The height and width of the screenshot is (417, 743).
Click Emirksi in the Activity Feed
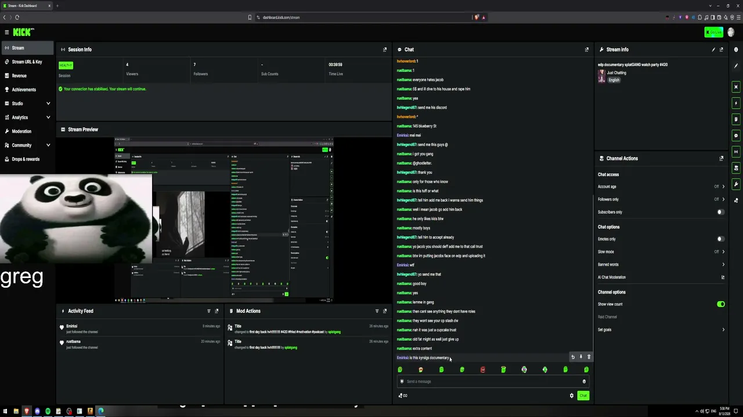coord(71,326)
